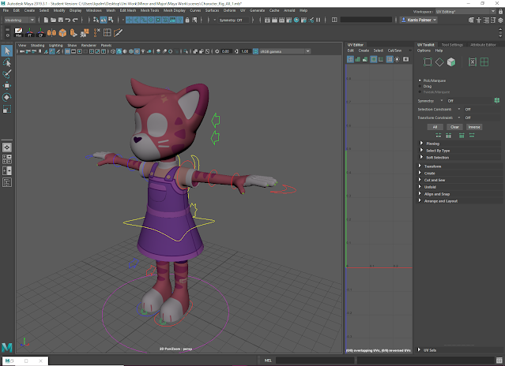The image size is (505, 366).
Task: Open the Mesh Tools menu
Action: click(149, 10)
